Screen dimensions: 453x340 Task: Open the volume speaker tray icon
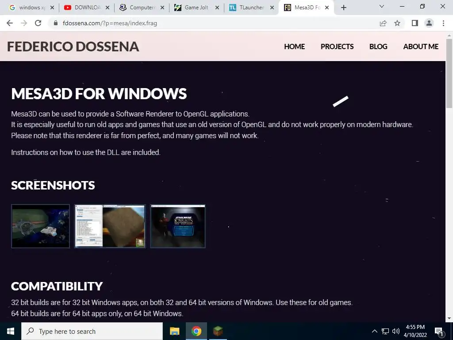pos(396,331)
